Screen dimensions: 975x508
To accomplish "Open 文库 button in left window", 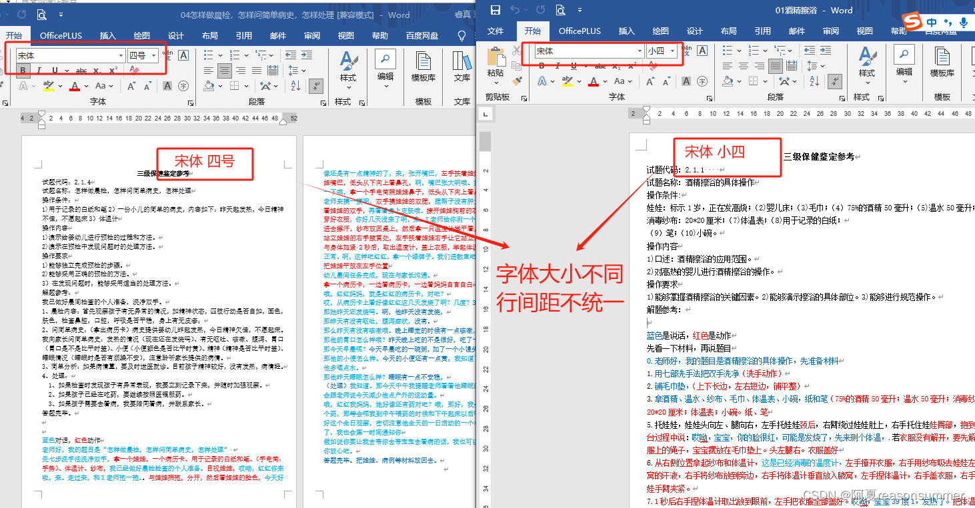I will (462, 66).
